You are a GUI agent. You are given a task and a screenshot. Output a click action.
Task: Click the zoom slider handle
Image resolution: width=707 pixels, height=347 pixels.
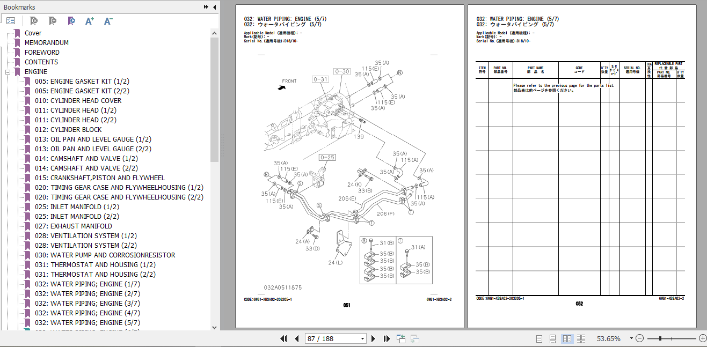click(x=660, y=338)
